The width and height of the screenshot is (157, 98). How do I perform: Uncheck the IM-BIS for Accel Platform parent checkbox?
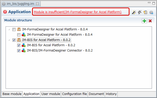click(14, 40)
